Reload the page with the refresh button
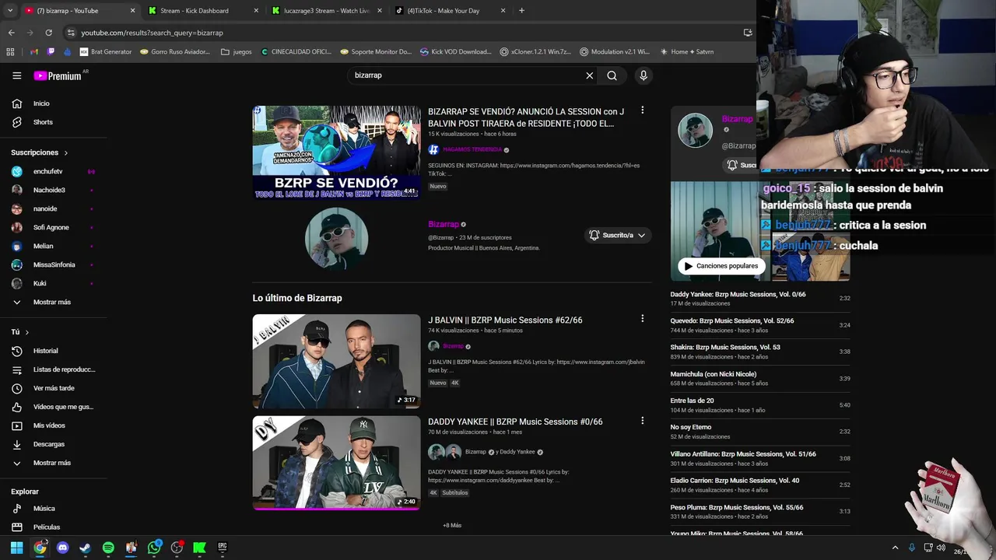The image size is (996, 560). [x=48, y=33]
